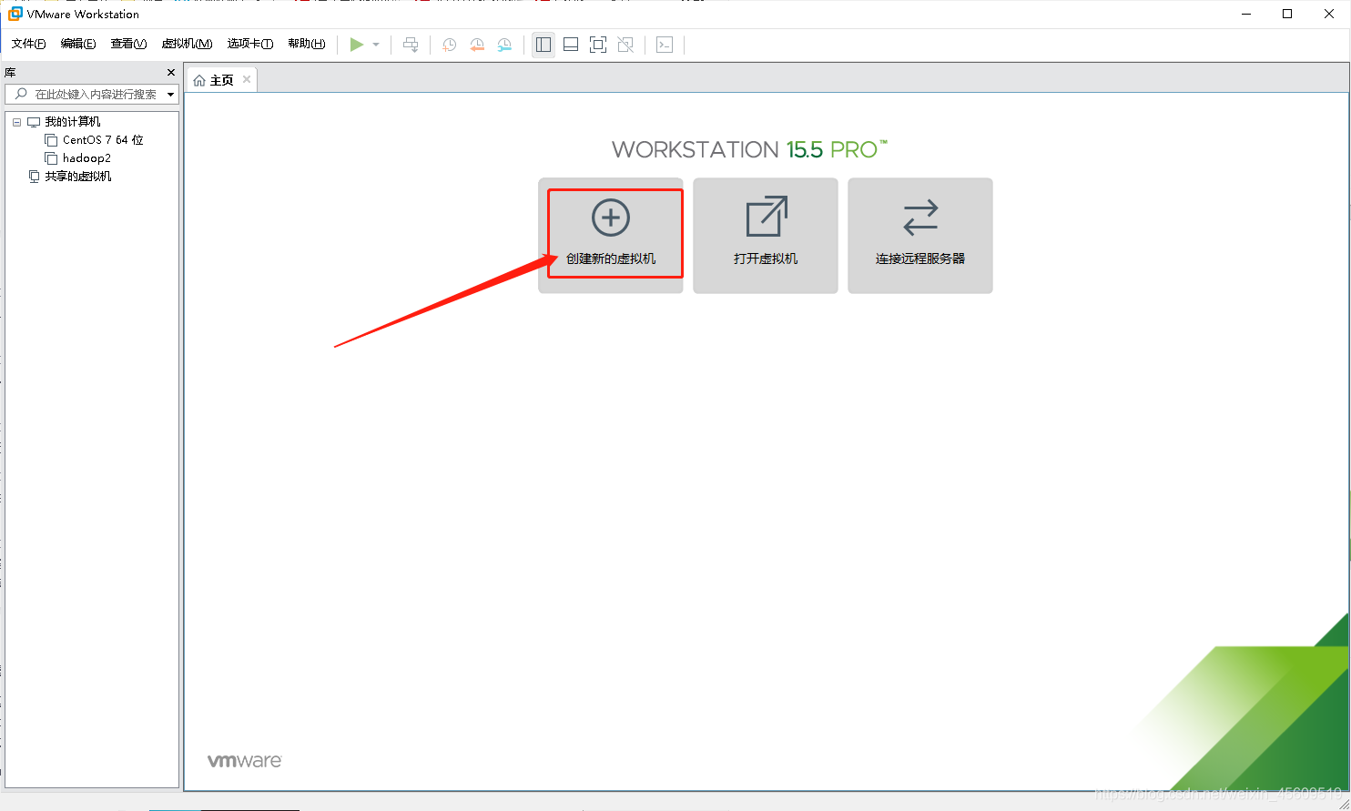The height and width of the screenshot is (811, 1351).
Task: Open the power options dropdown arrow
Action: 376,45
